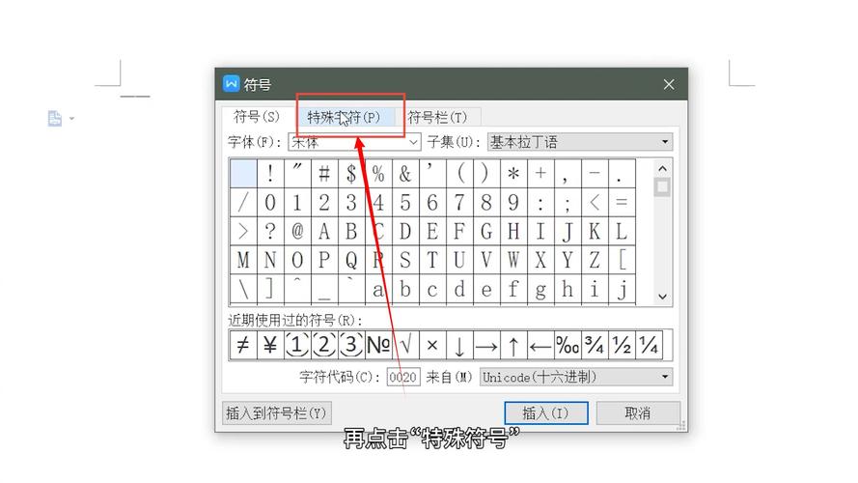
Task: Select the digit 7 in the grid
Action: click(x=459, y=203)
